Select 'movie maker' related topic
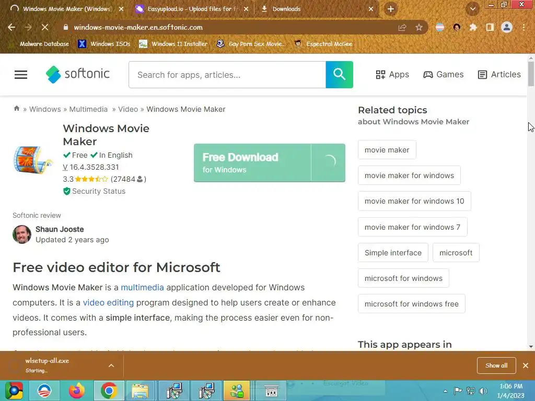This screenshot has width=535, height=401. [387, 150]
